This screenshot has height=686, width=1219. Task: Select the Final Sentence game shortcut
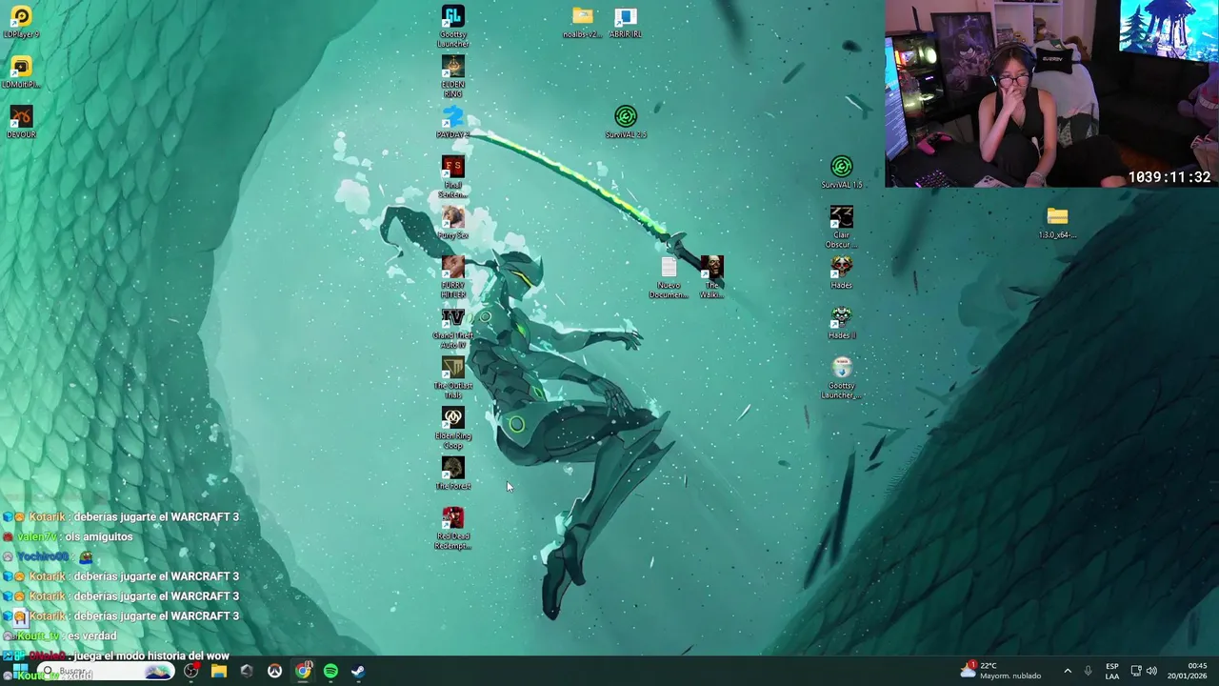[x=452, y=177]
